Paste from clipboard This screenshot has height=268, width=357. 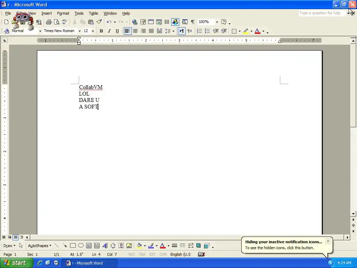(91, 22)
